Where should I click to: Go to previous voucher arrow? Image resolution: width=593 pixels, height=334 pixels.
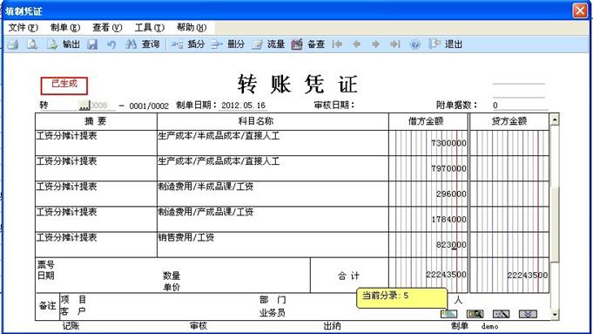click(x=356, y=44)
